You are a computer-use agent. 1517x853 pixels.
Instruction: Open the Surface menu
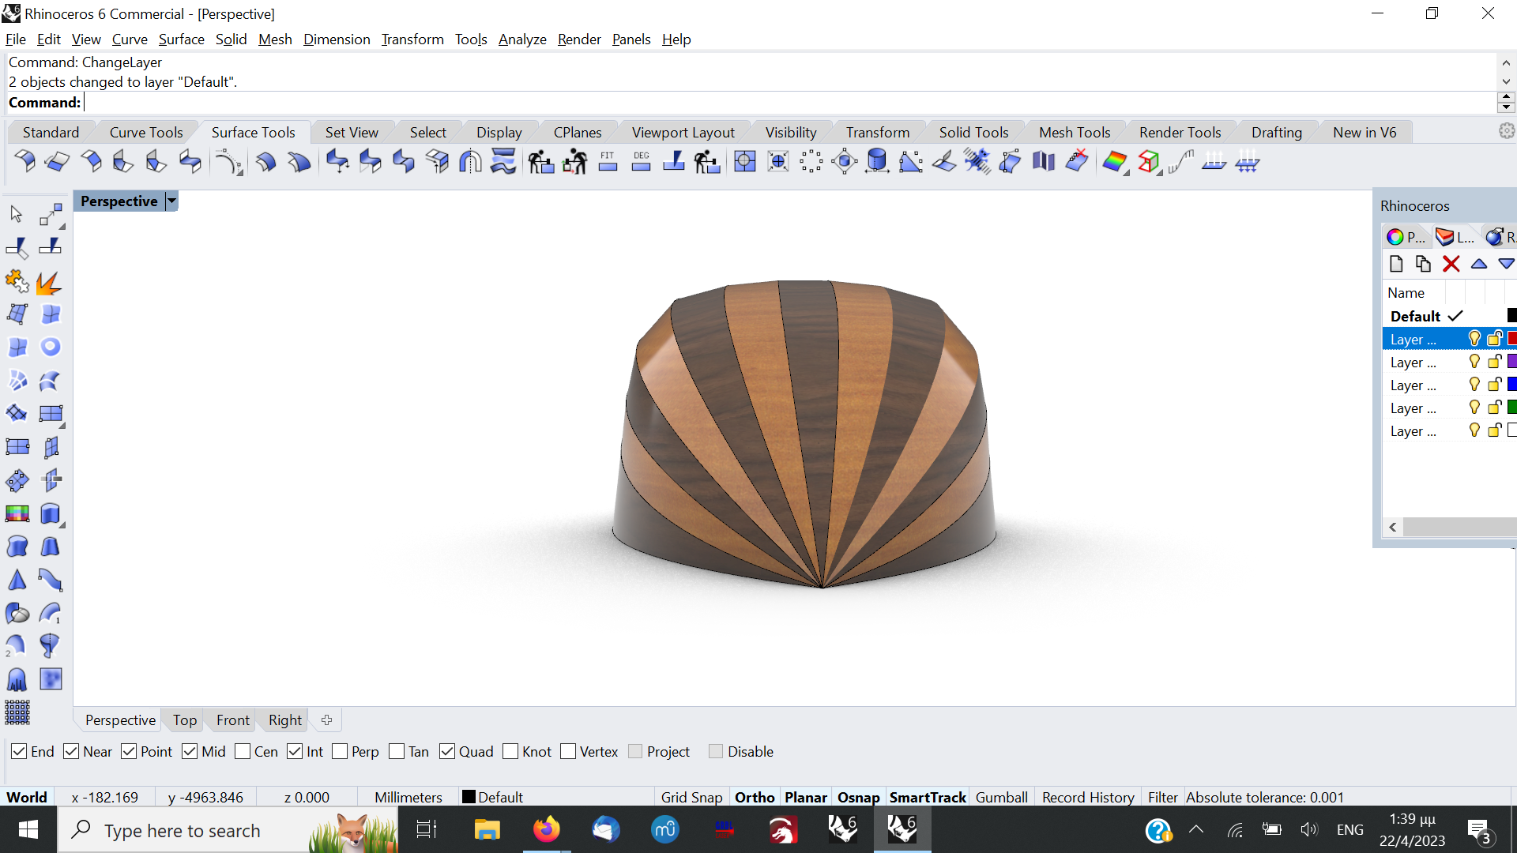181,39
